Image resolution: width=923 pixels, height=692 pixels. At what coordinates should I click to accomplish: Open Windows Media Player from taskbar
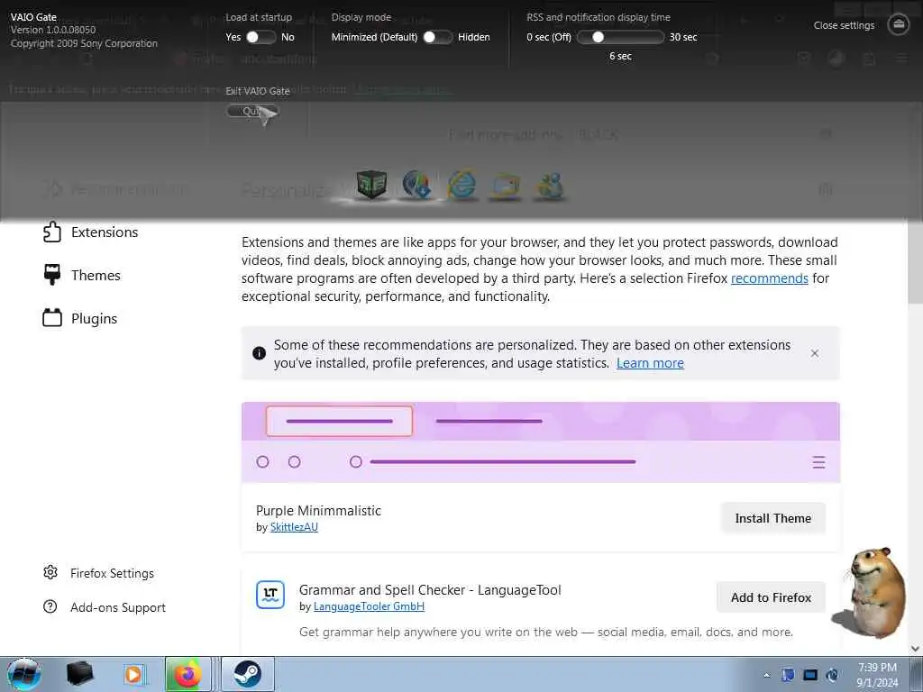[x=133, y=674]
